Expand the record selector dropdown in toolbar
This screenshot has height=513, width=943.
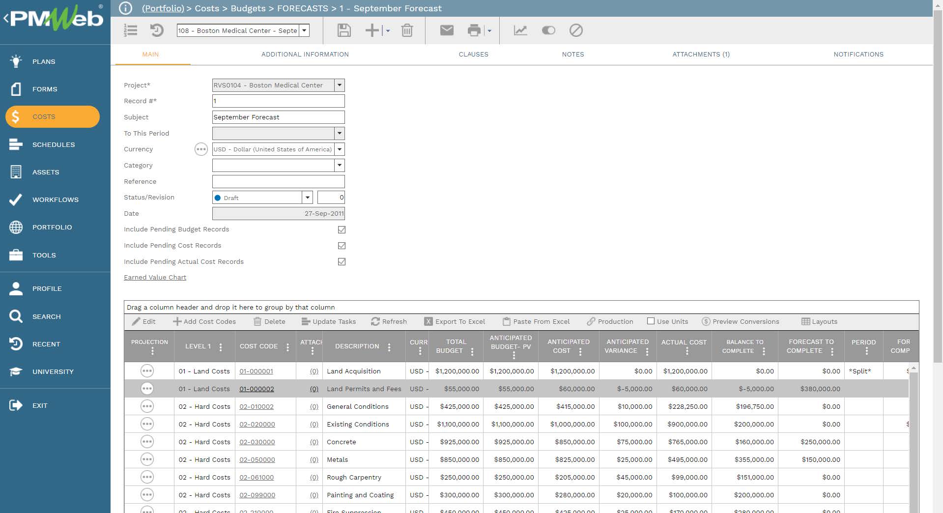[305, 30]
